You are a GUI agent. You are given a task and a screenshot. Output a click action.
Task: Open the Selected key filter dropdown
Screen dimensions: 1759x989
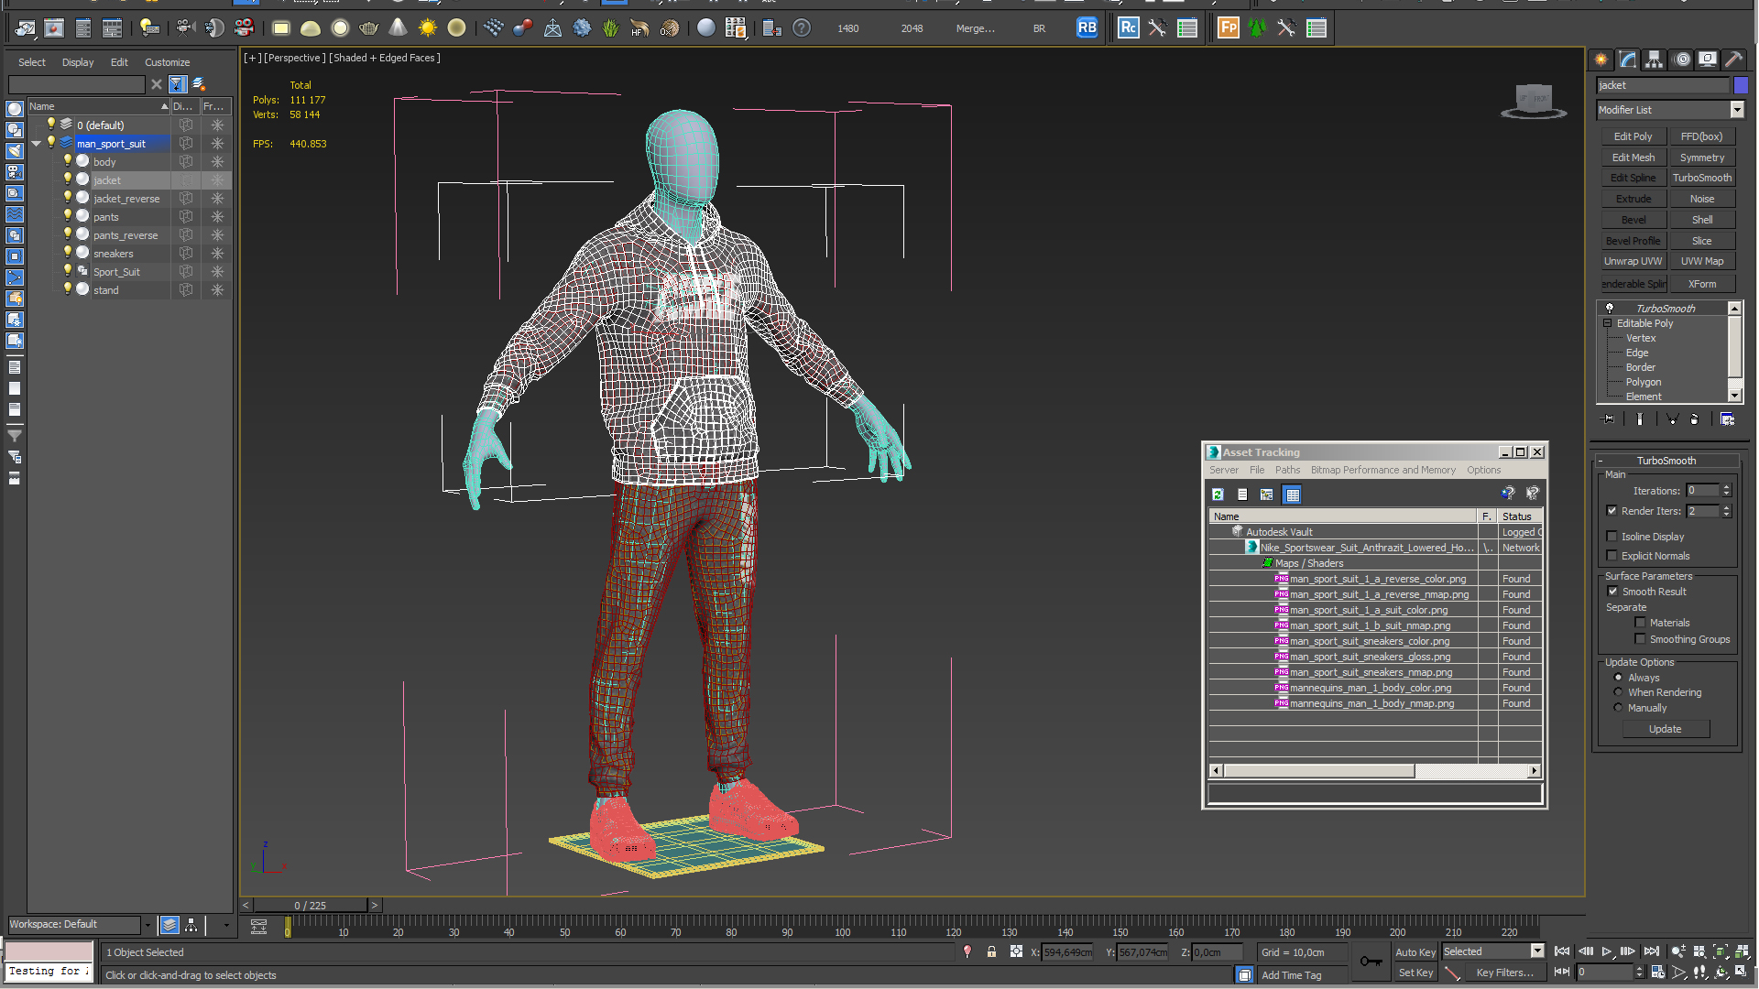pyautogui.click(x=1537, y=951)
